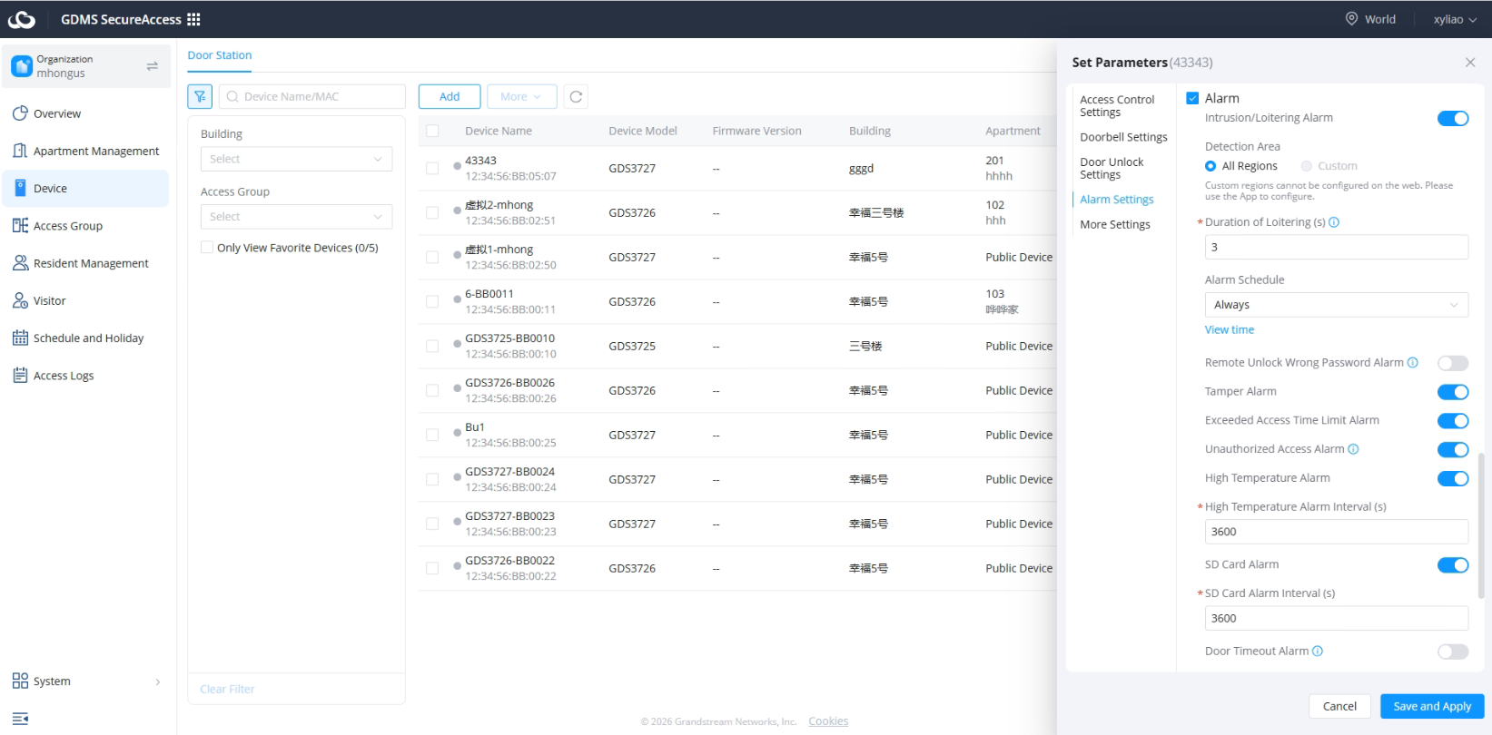The image size is (1492, 735).
Task: Open Schedule and Holiday in the sidebar
Action: coord(85,338)
